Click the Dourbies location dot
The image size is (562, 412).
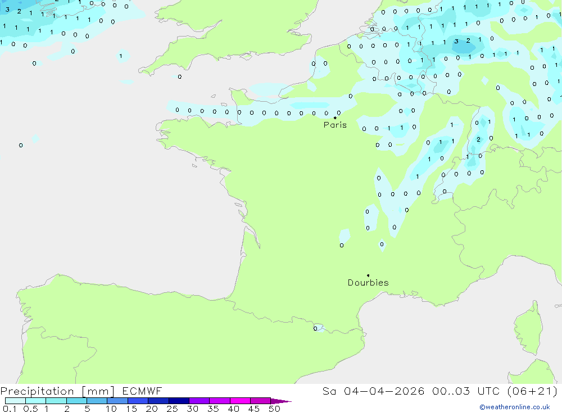(x=368, y=275)
